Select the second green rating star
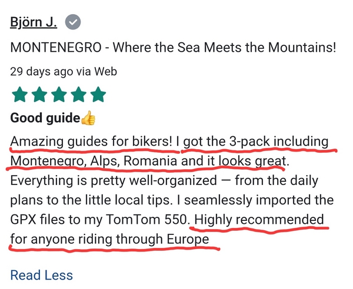 click(x=39, y=95)
